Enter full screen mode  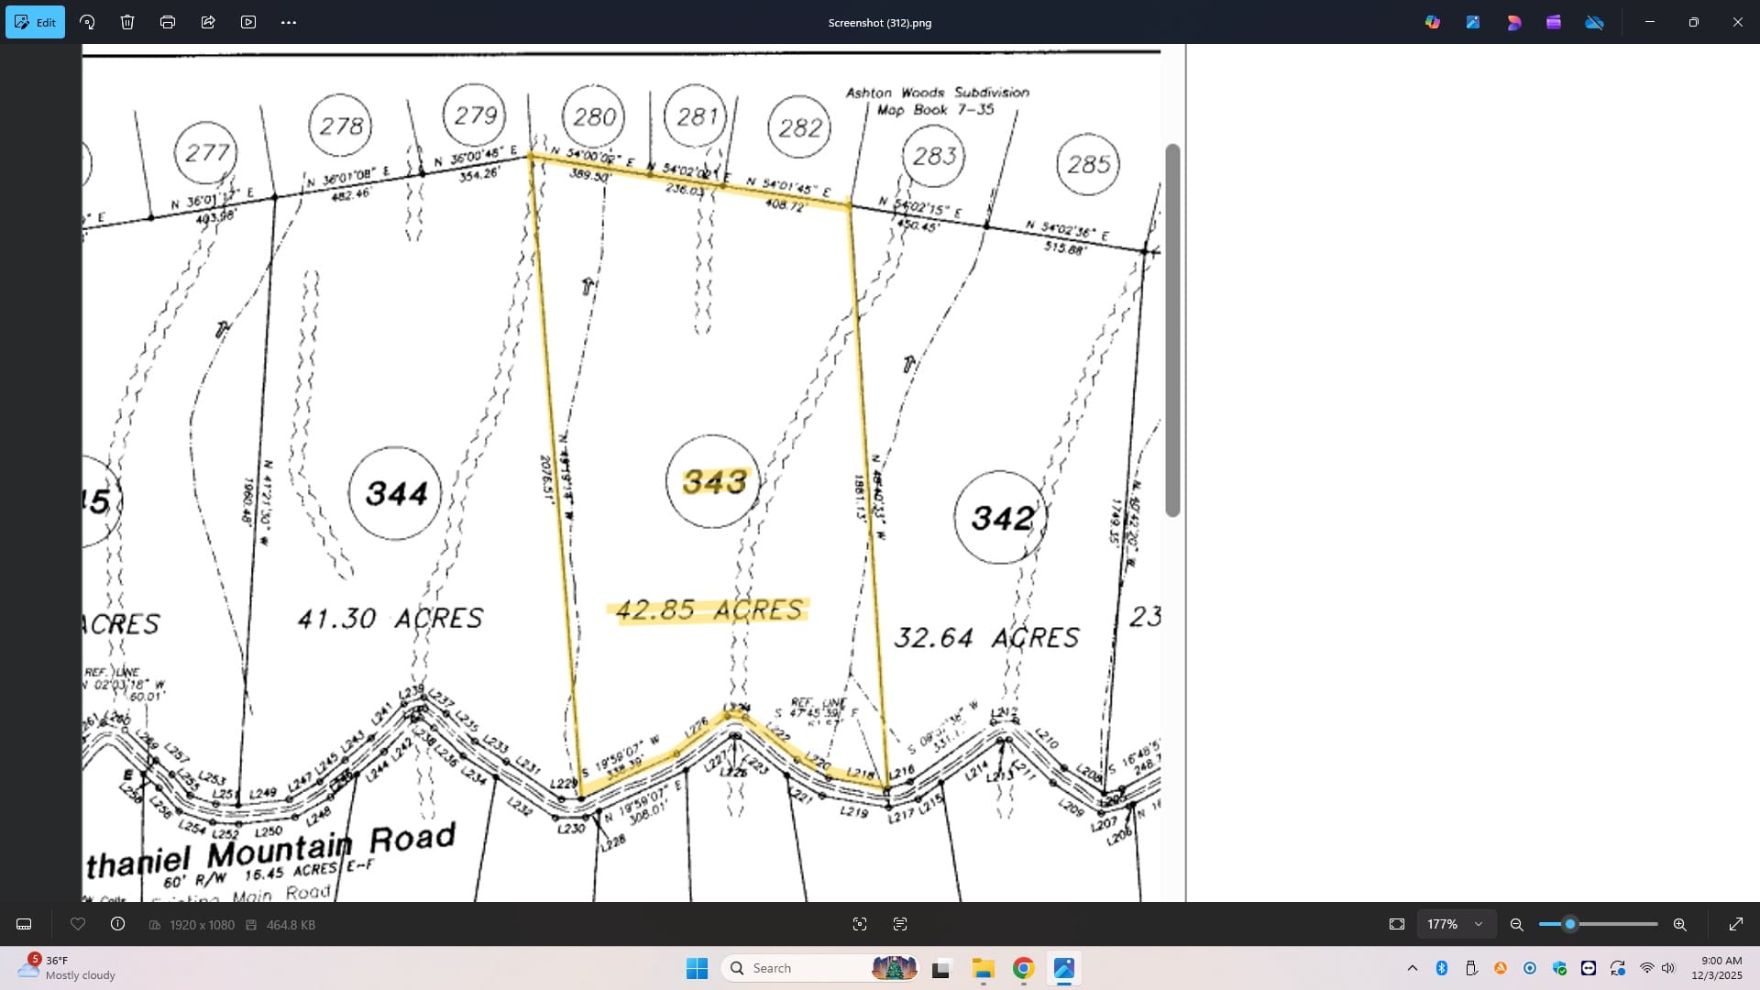click(1735, 924)
